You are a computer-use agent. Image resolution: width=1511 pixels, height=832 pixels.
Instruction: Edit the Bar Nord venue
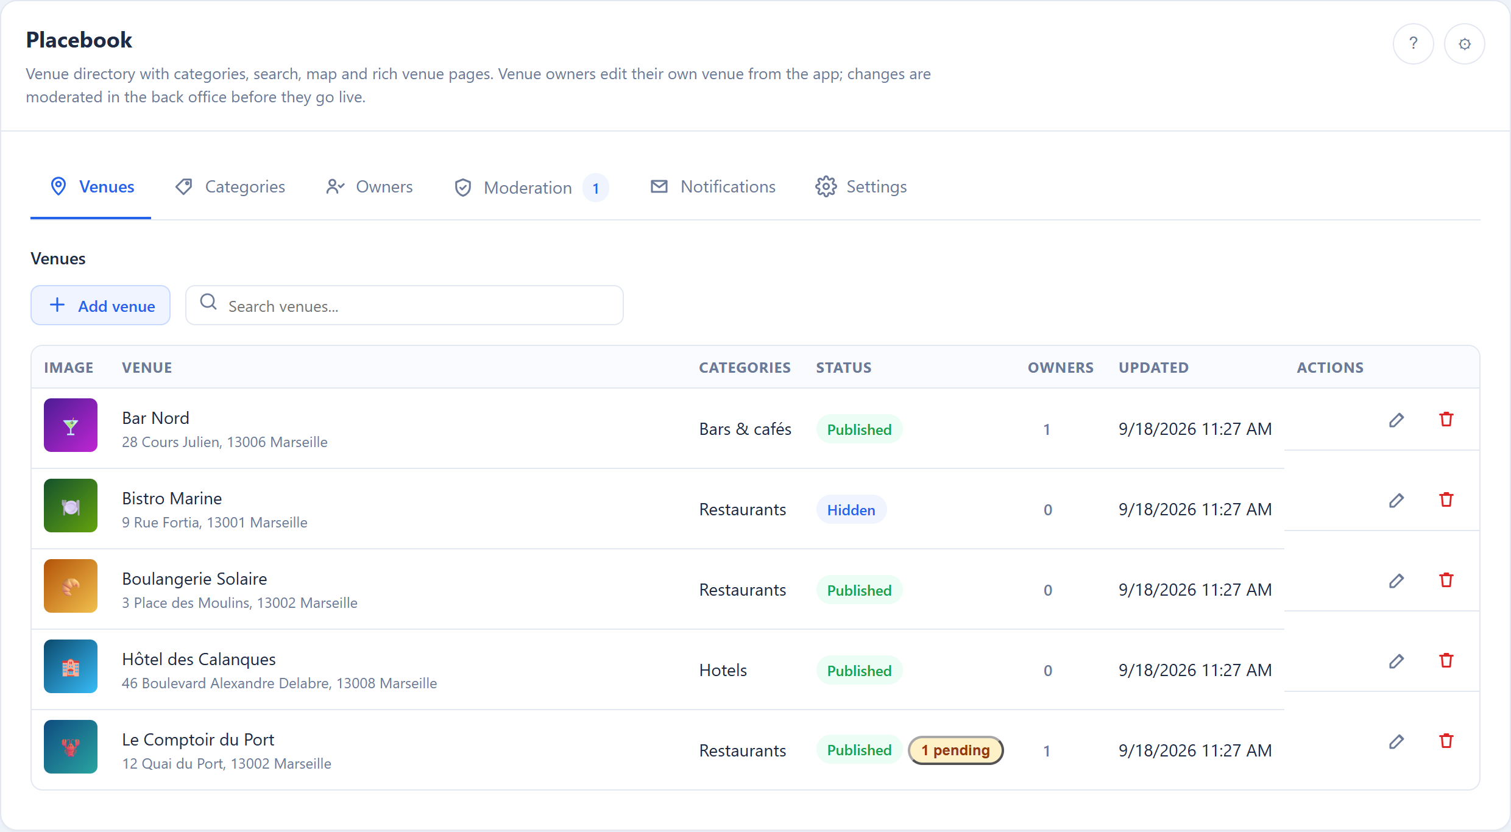[1396, 420]
